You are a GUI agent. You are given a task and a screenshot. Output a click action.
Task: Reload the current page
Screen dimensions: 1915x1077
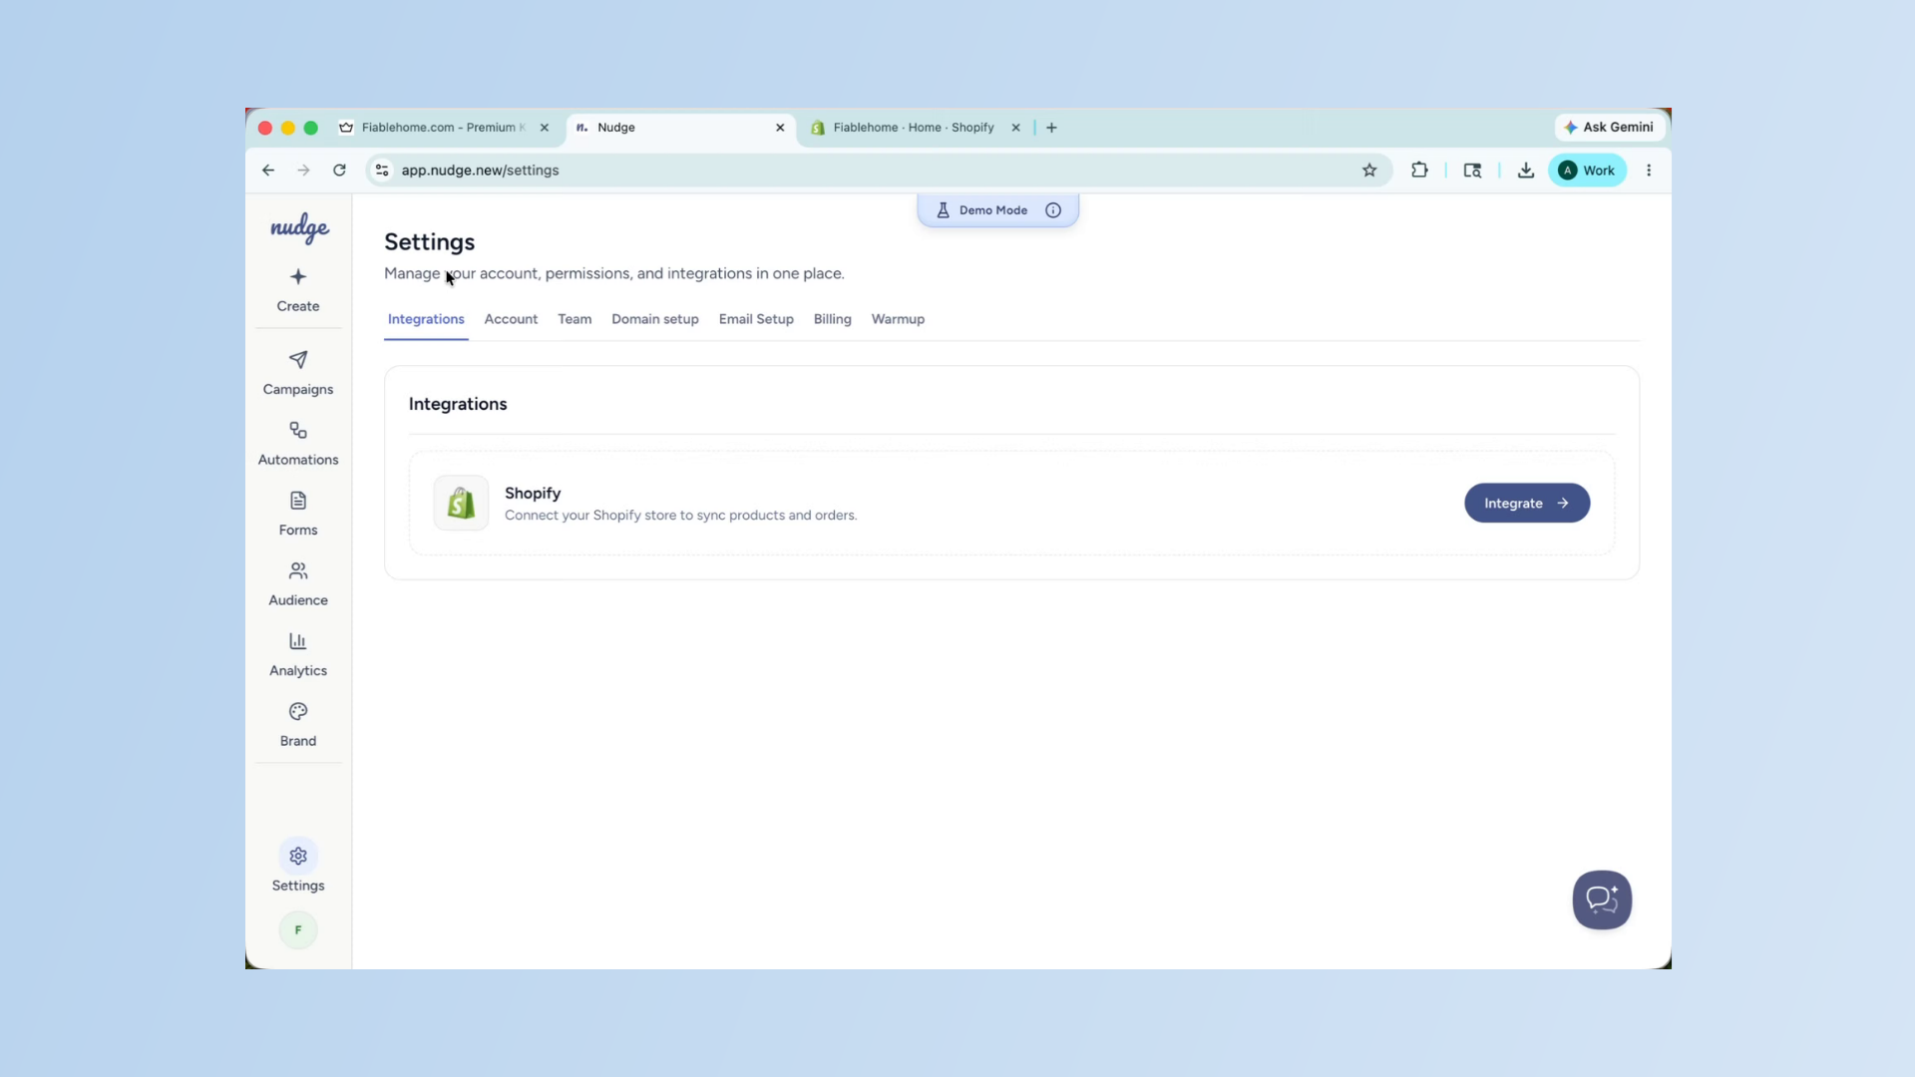339,171
